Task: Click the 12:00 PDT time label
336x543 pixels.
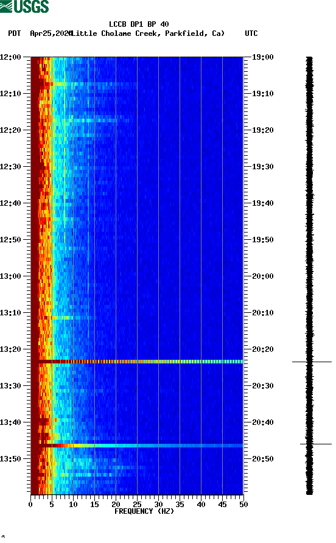Action: [11, 57]
